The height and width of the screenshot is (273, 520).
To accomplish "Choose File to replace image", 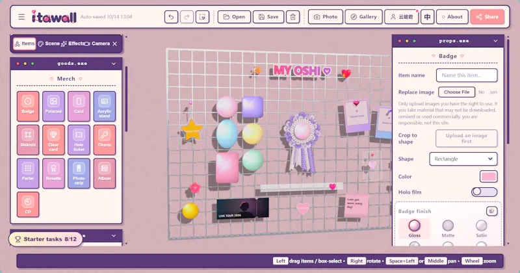I will pos(457,92).
